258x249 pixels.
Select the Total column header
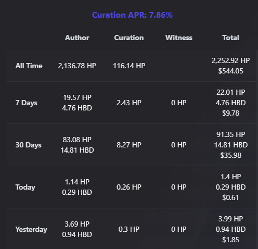click(x=230, y=38)
